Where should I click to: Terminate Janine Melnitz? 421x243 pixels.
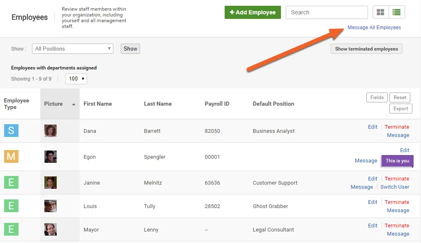point(397,179)
